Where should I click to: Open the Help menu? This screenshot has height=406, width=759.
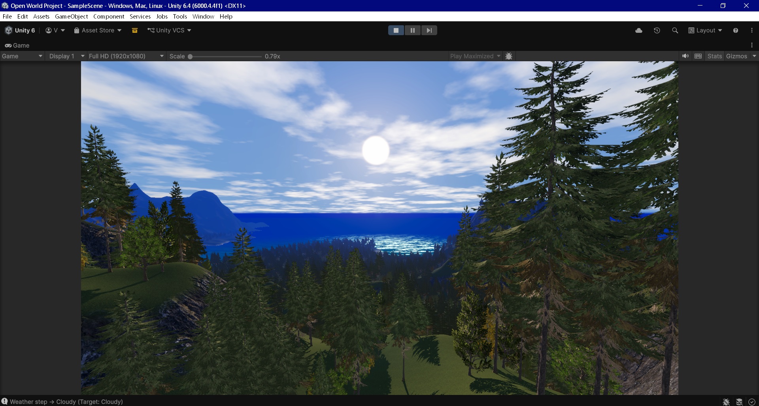226,17
